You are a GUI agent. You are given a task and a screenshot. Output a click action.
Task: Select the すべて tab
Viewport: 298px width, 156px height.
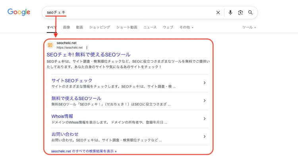click(52, 27)
